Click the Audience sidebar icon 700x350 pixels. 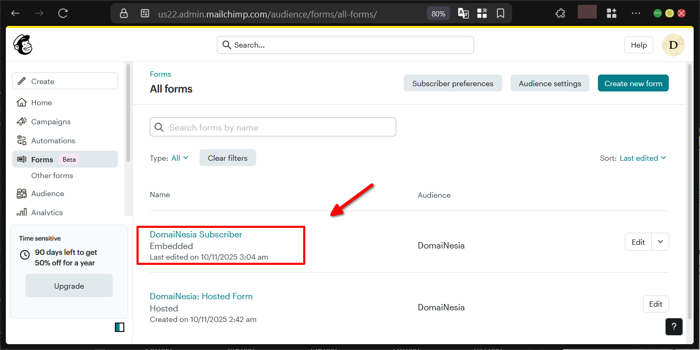pos(21,194)
